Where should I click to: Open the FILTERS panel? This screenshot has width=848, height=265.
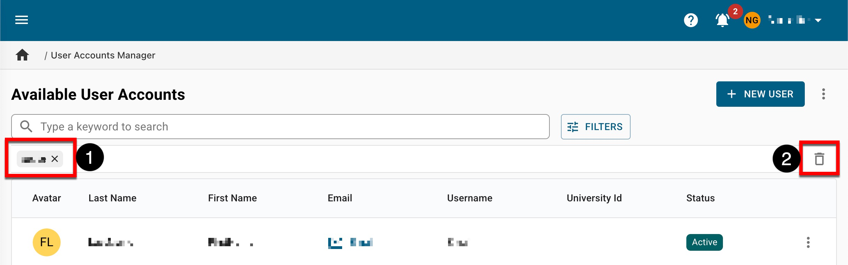(x=595, y=127)
